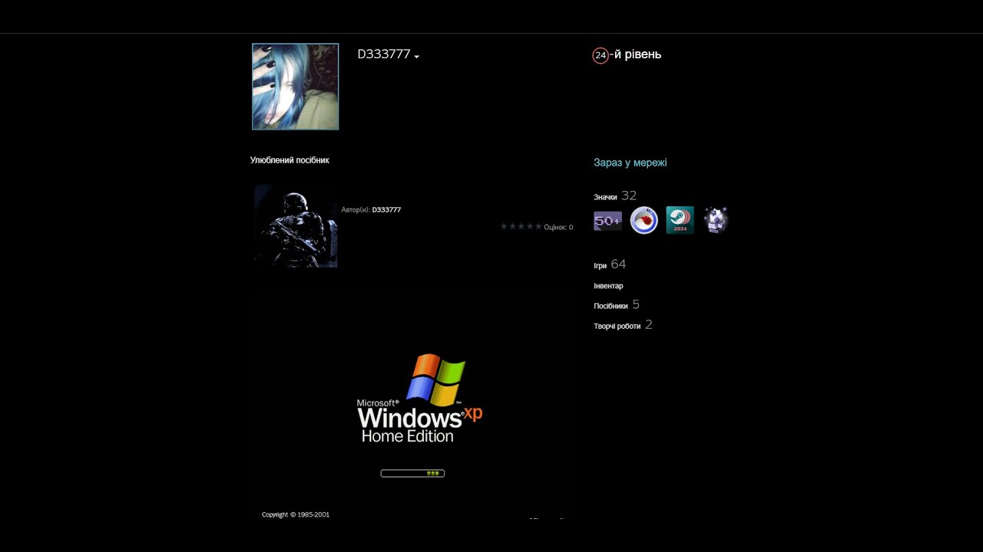983x552 pixels.
Task: Click the guides count 5
Action: click(636, 305)
